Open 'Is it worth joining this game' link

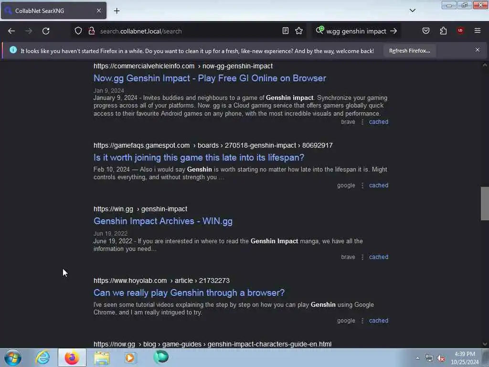199,157
